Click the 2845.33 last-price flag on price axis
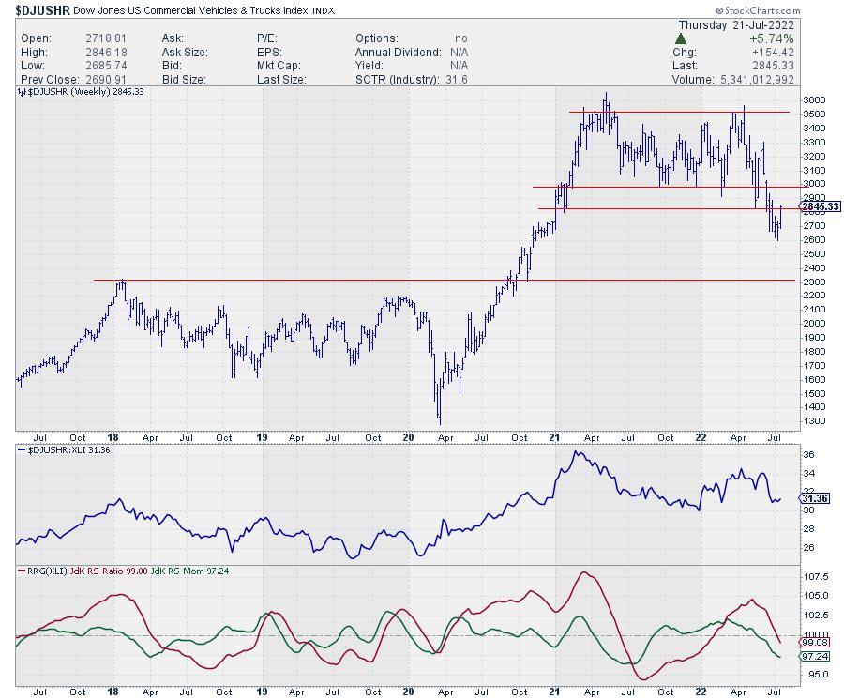 click(x=818, y=206)
